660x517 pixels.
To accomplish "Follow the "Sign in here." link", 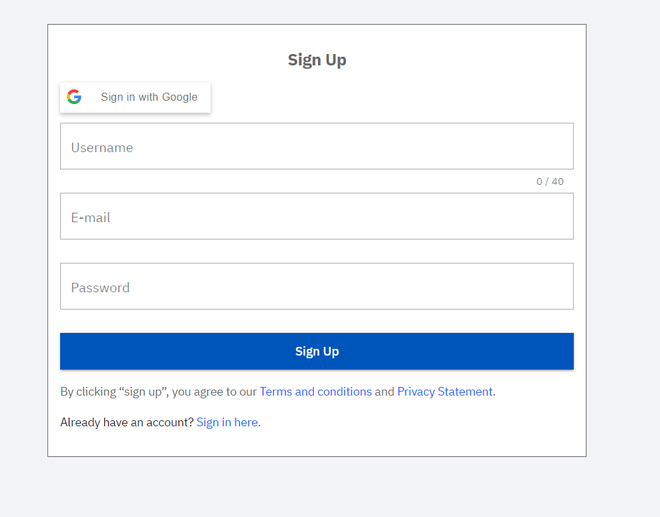I will tap(228, 422).
